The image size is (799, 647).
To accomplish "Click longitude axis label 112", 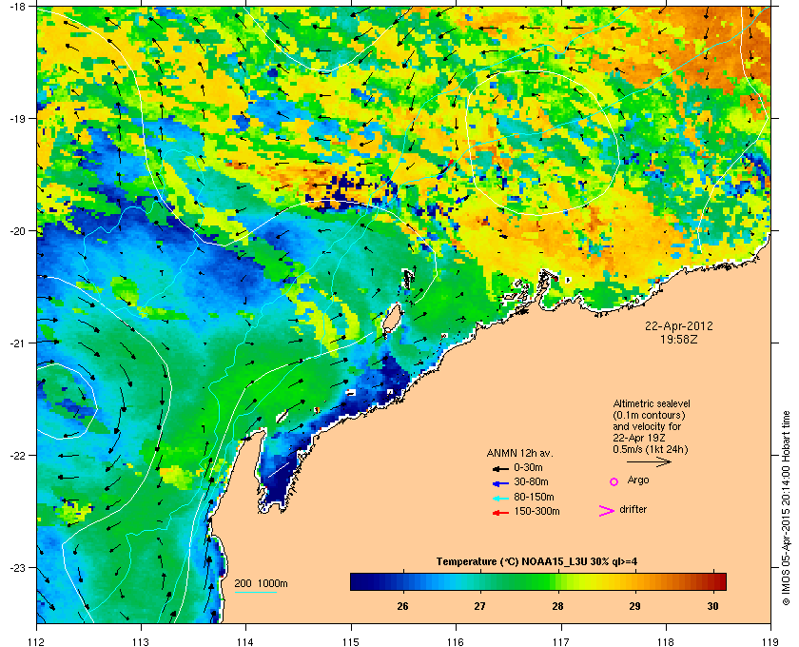I will click(37, 642).
